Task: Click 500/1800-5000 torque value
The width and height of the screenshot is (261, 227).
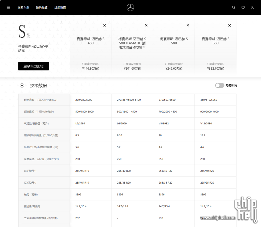Action: 84,112
